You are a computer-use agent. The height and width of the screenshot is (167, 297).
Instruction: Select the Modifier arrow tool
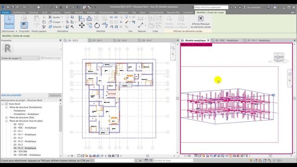[9, 21]
